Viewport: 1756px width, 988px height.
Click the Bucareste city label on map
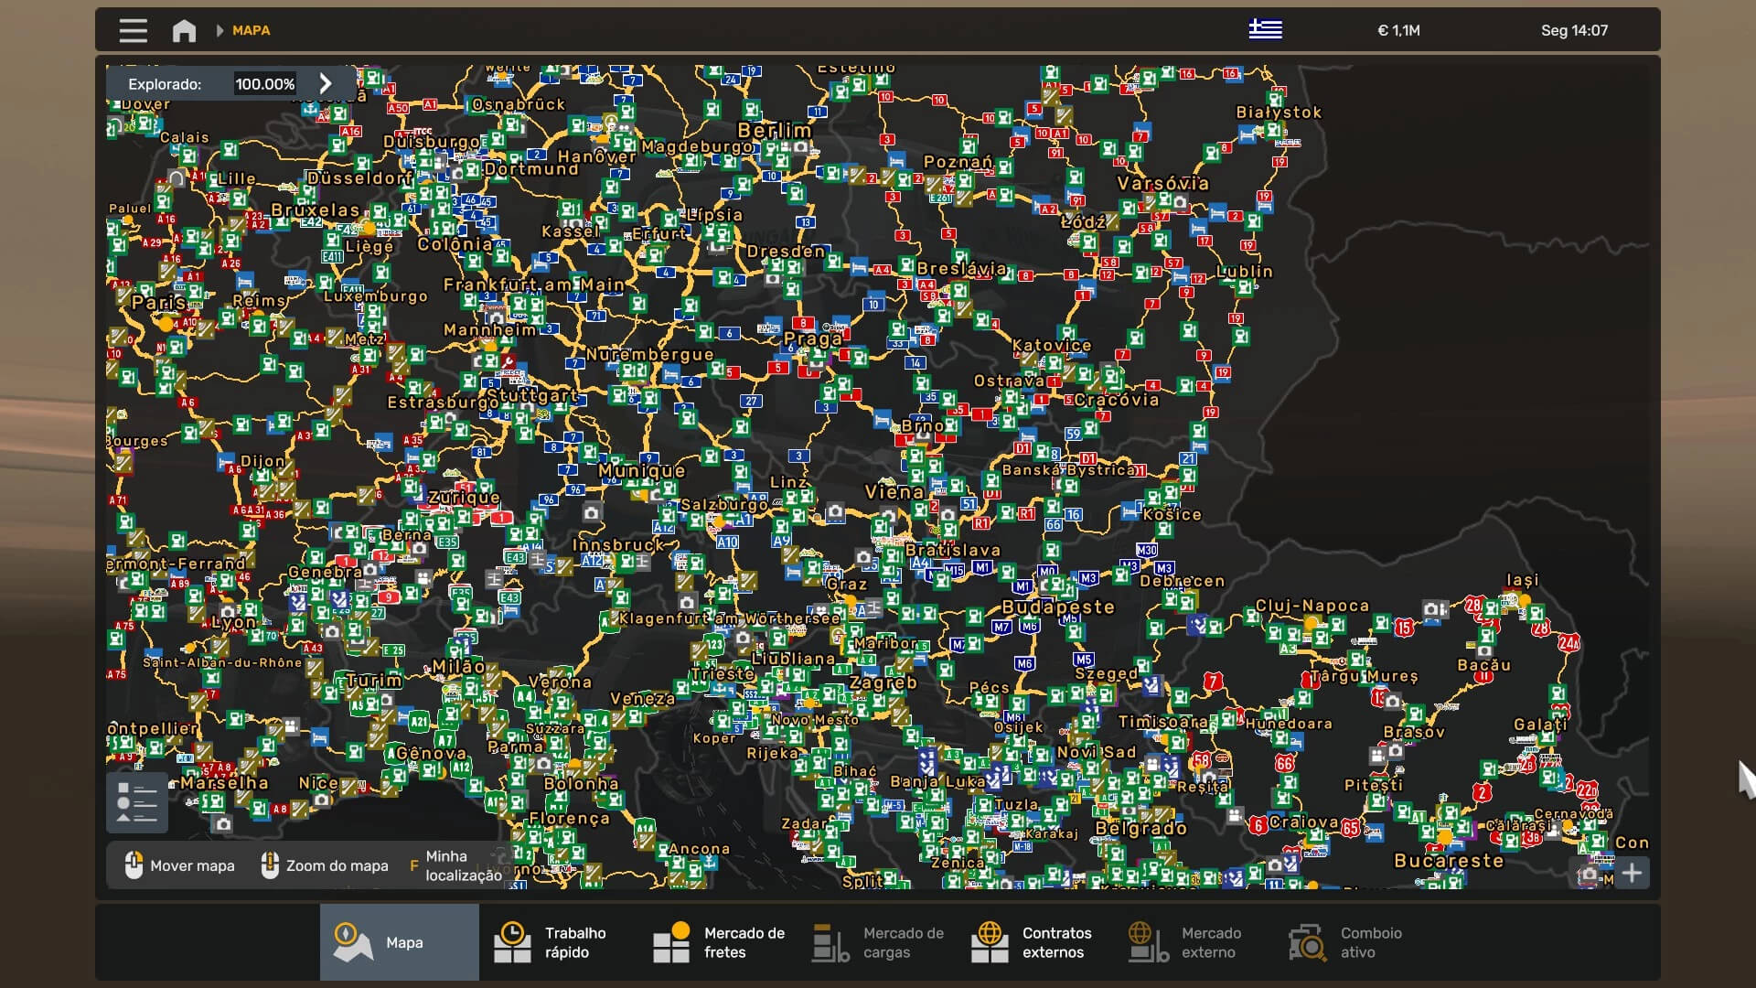pos(1448,861)
